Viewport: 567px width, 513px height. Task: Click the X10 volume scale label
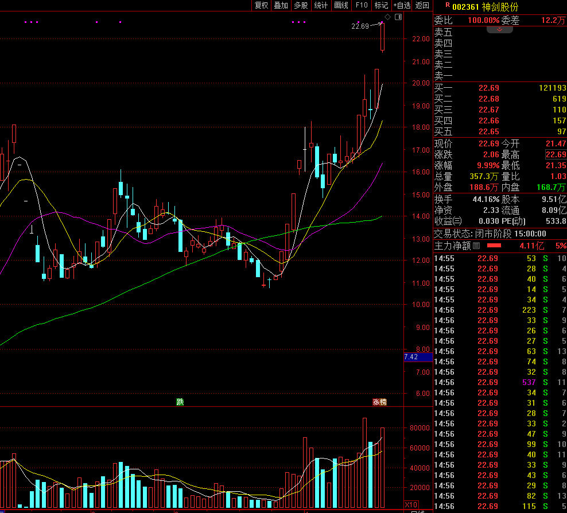tap(410, 504)
